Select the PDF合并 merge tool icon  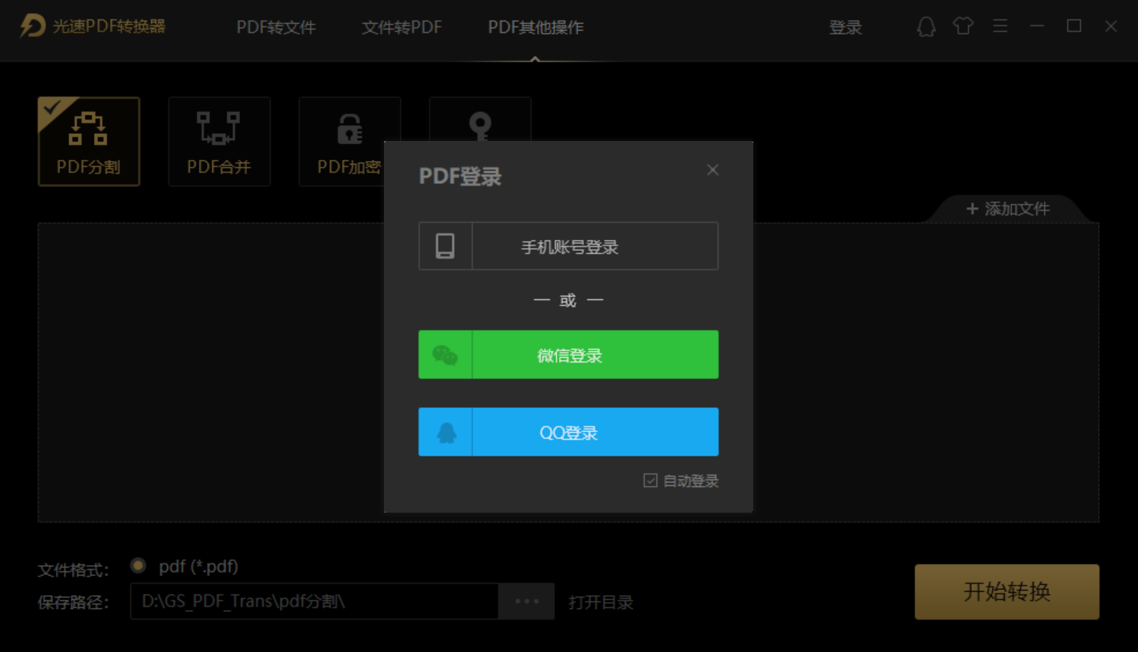click(219, 127)
